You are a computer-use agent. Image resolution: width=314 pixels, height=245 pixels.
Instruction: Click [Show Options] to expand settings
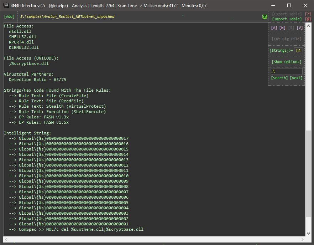click(x=286, y=62)
